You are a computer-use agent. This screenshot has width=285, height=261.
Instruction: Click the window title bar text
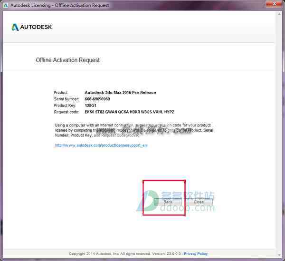pos(60,5)
